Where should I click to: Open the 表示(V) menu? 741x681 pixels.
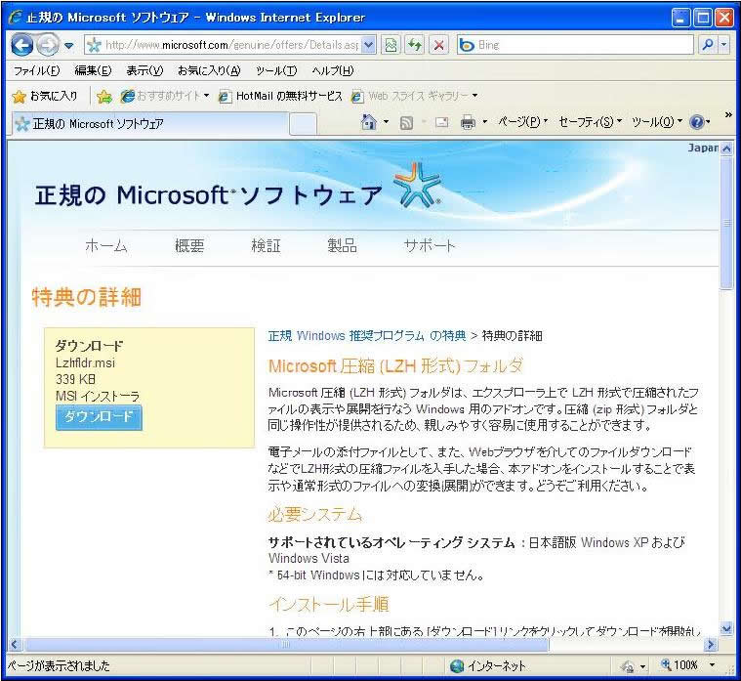click(144, 71)
